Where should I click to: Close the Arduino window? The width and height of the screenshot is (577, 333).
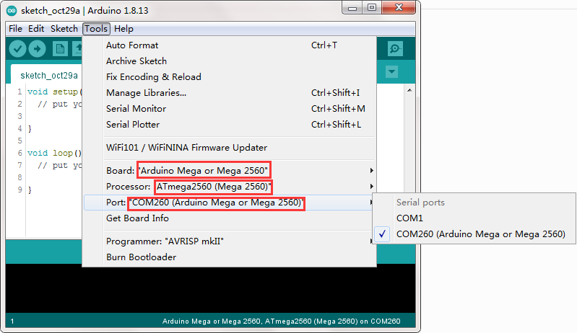(399, 8)
